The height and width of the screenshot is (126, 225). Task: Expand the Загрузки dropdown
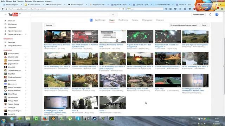click(50, 25)
